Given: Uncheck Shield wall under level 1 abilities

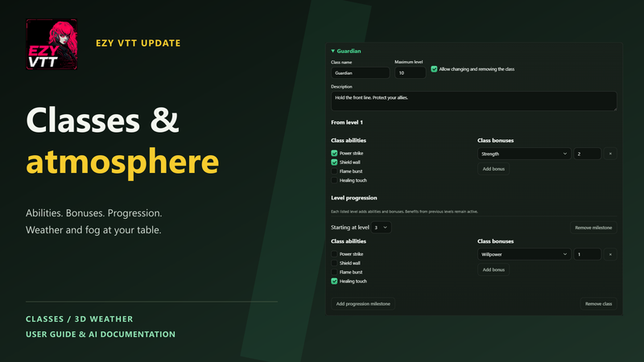Looking at the screenshot, I should point(334,162).
